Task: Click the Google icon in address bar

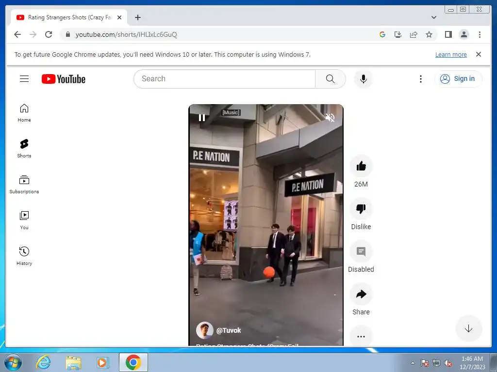Action: click(382, 34)
